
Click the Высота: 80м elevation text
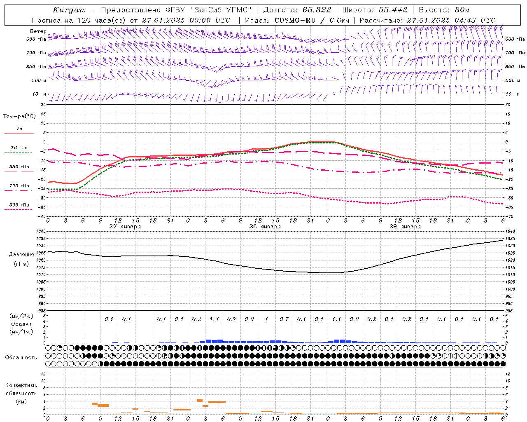[x=444, y=10]
